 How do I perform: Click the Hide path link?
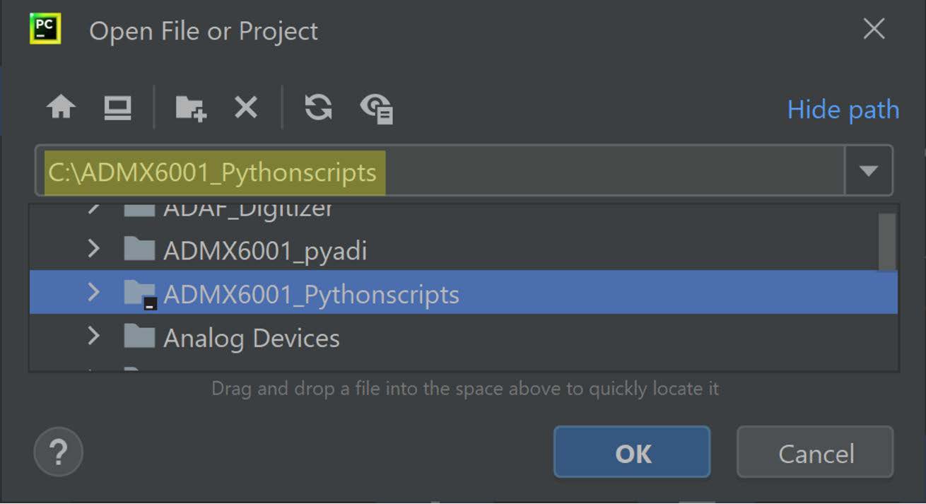click(x=843, y=110)
